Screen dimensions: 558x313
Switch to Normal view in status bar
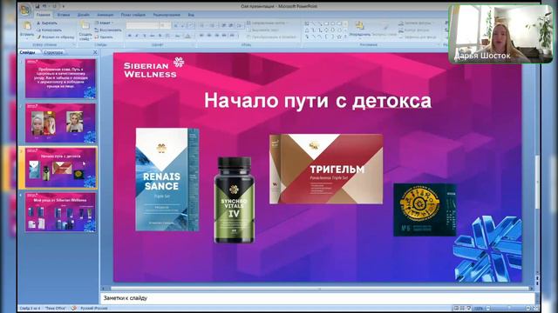(x=456, y=308)
